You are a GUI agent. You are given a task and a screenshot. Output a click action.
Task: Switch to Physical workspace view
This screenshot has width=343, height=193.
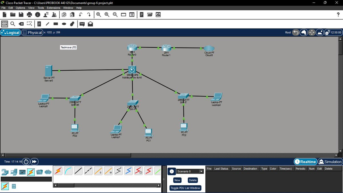[x=33, y=32]
